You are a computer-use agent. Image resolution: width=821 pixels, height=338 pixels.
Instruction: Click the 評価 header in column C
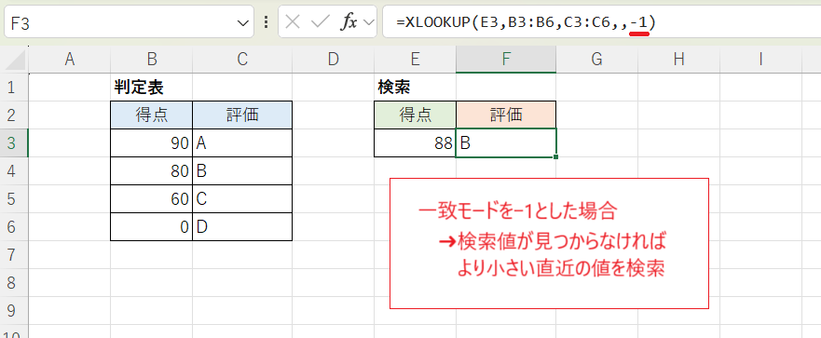(x=242, y=115)
